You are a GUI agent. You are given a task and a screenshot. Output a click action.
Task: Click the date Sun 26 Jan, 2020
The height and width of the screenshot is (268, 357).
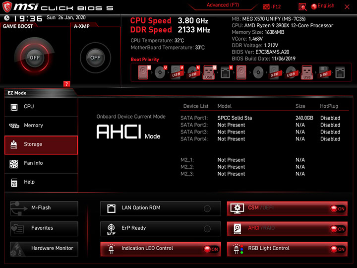(x=66, y=17)
